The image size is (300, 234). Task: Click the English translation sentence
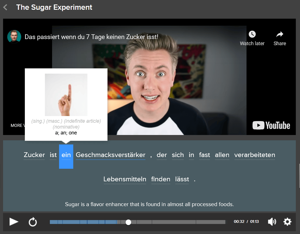pos(149,204)
